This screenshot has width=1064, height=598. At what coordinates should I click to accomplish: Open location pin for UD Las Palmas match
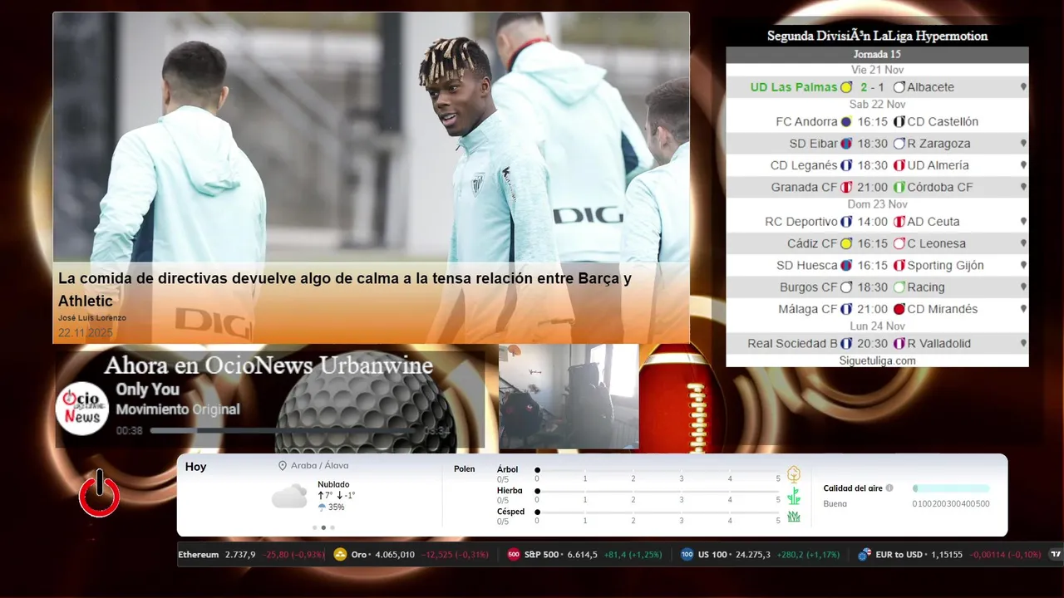click(1023, 87)
